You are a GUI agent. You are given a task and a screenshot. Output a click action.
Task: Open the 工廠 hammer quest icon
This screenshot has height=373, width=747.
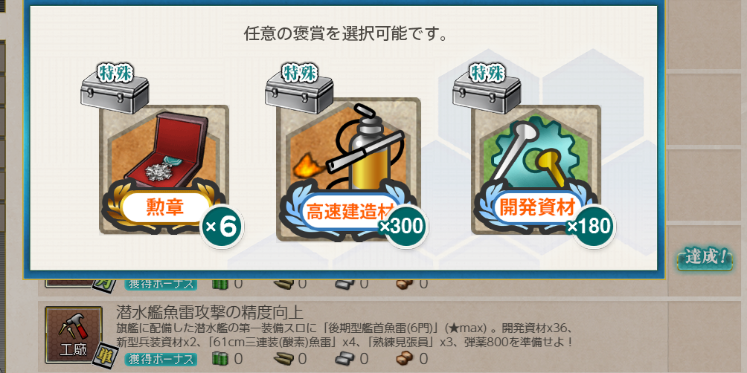click(x=74, y=337)
